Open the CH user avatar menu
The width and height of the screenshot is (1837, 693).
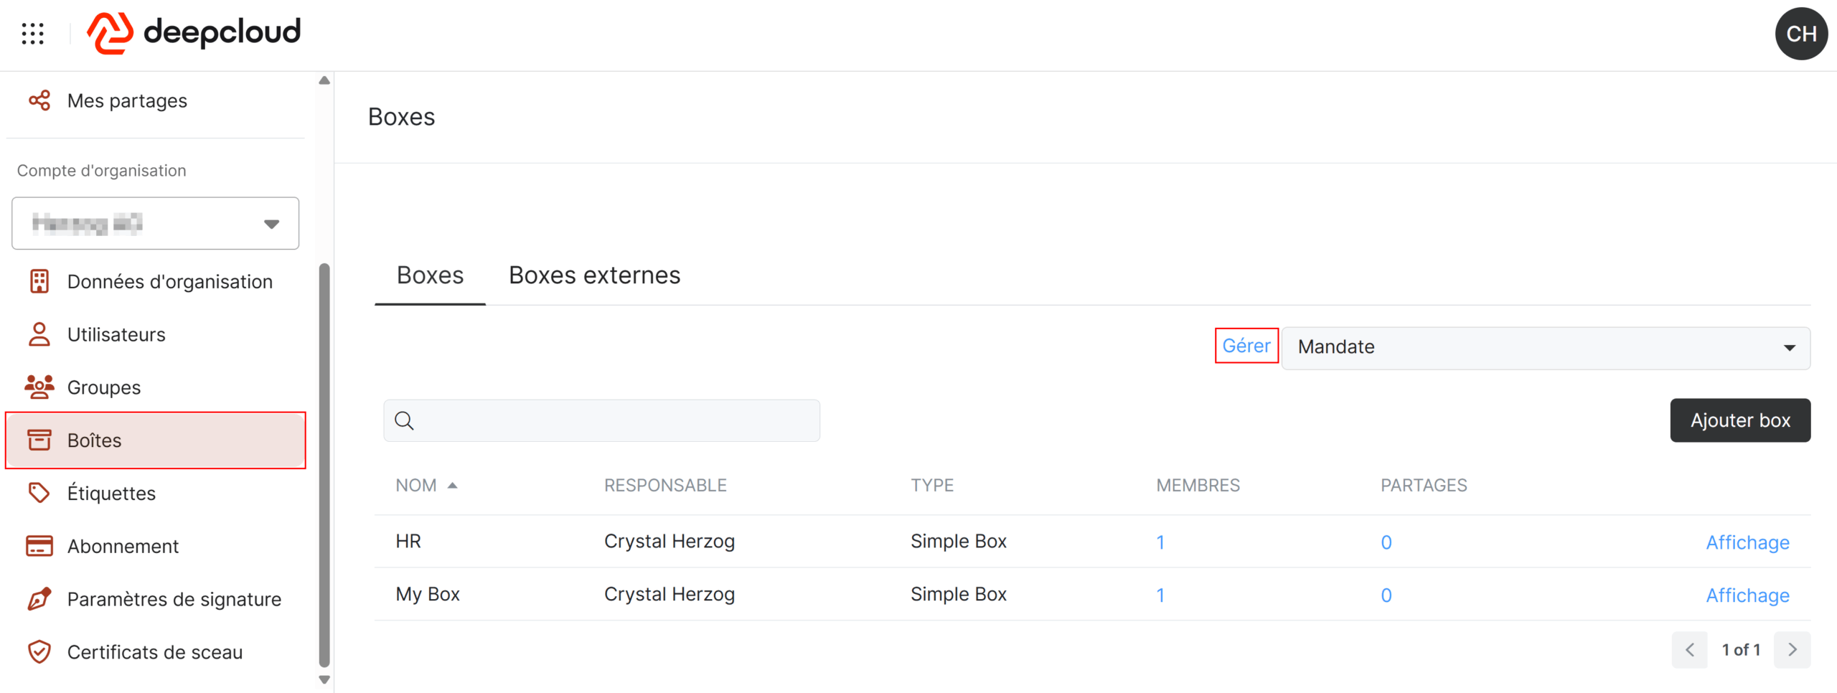coord(1801,34)
